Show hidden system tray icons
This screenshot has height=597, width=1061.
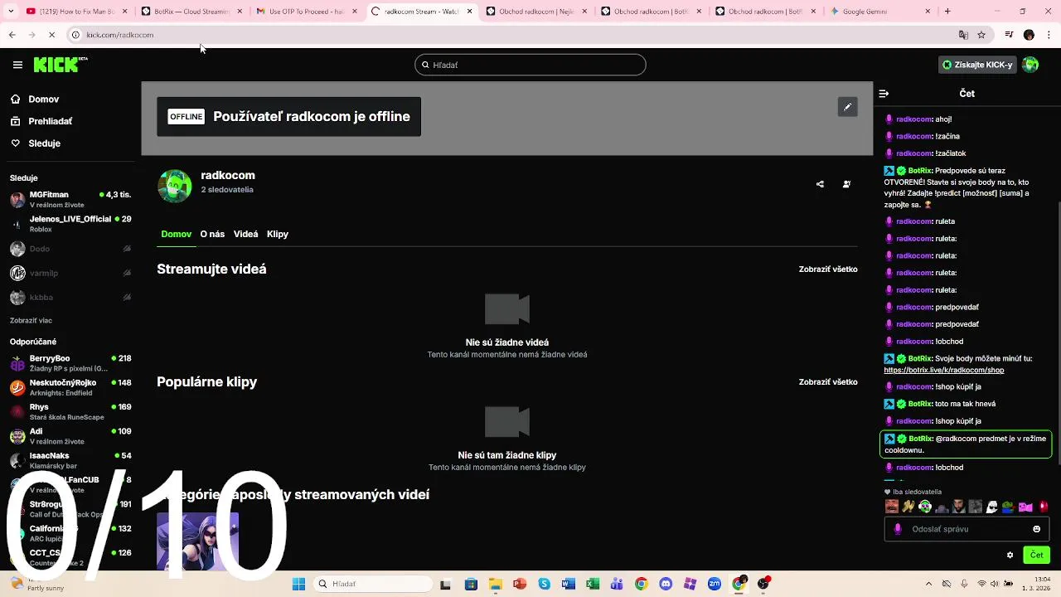click(928, 584)
